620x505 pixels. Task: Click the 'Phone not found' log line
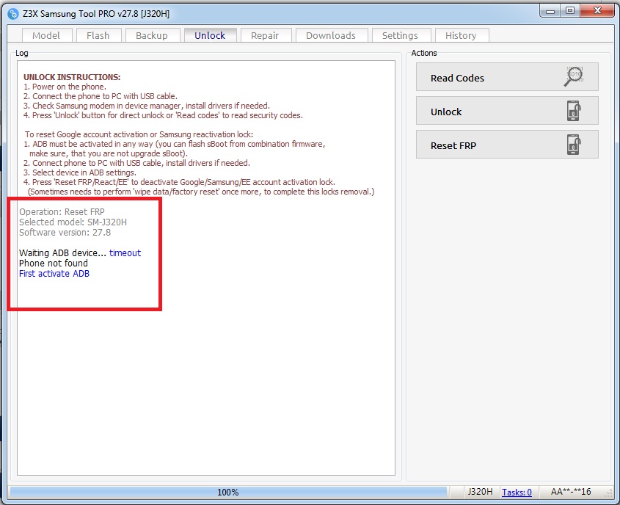tap(54, 264)
